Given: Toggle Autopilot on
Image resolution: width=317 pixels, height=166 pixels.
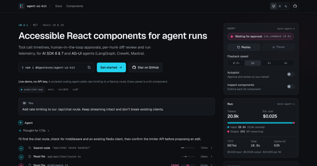Looking at the screenshot, I should click(x=291, y=74).
